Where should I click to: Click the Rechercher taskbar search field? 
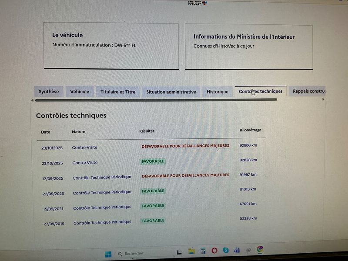pyautogui.click(x=144, y=254)
